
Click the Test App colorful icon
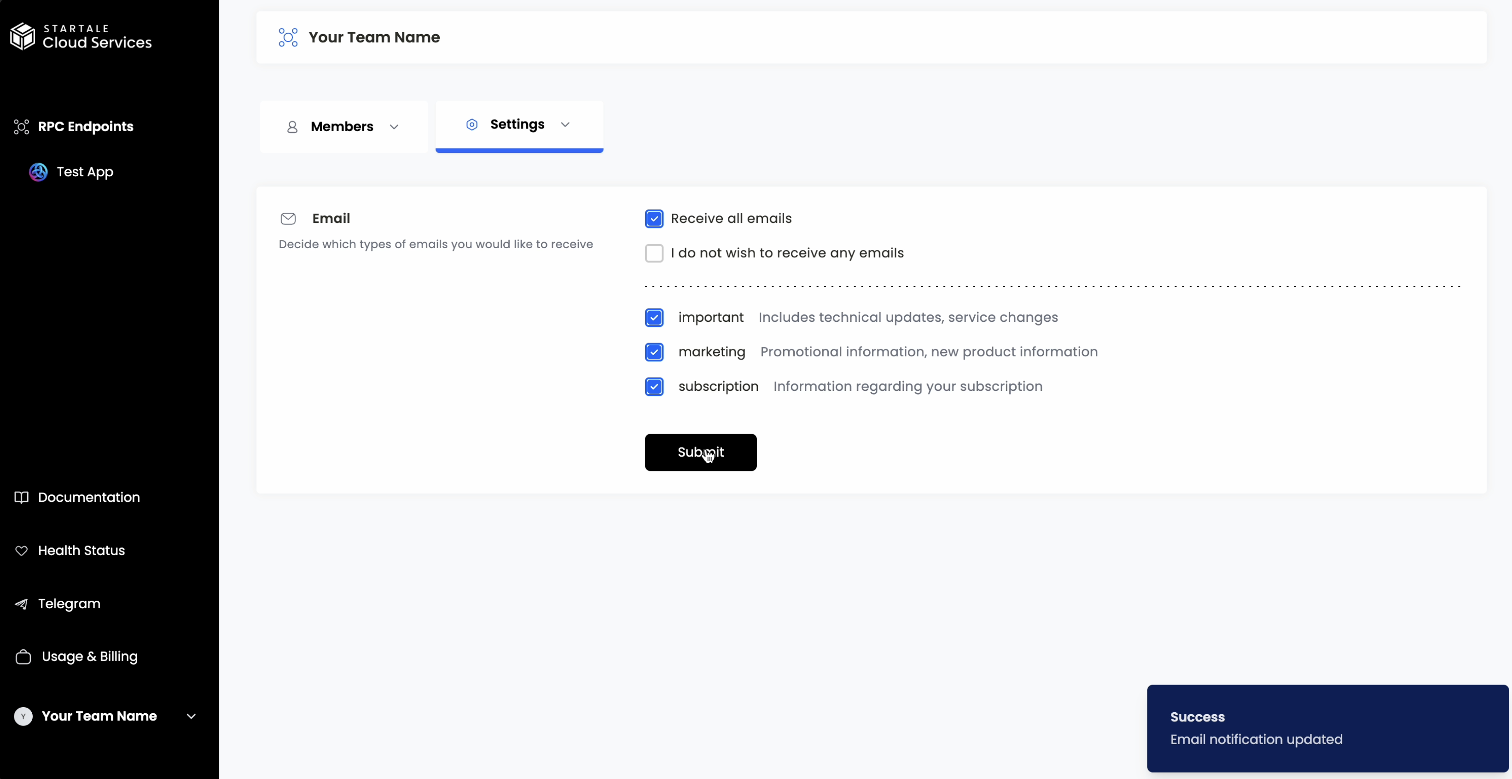39,172
